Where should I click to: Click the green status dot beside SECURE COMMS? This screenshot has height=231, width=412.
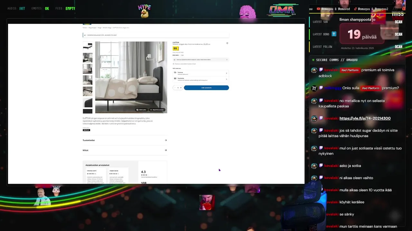pyautogui.click(x=313, y=60)
